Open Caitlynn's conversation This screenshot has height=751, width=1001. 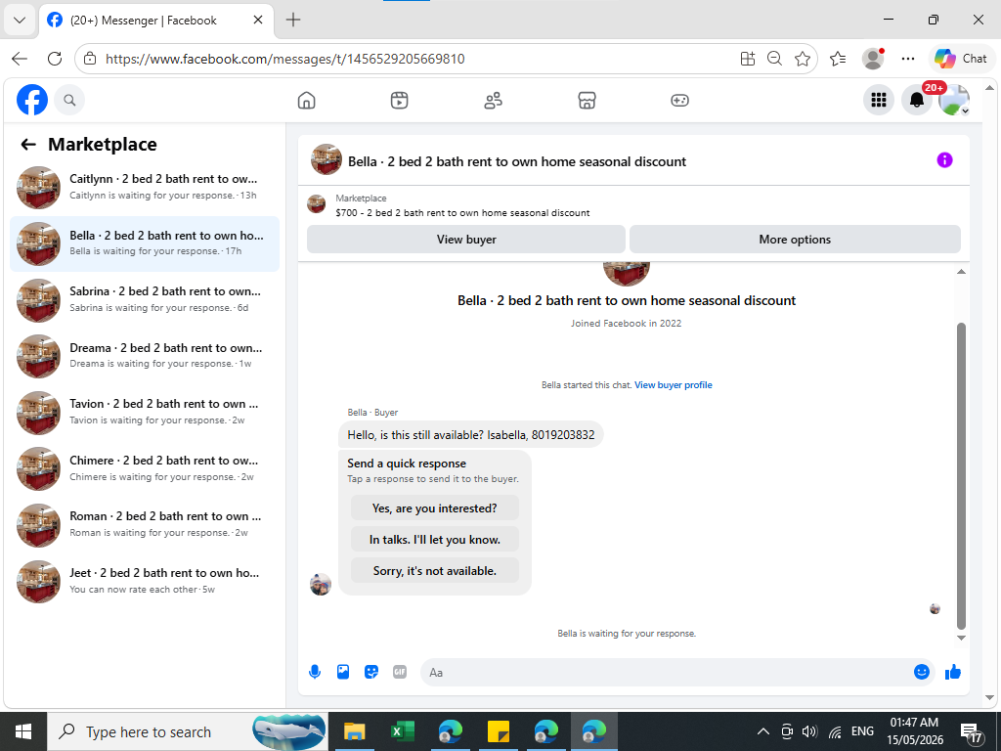[145, 188]
